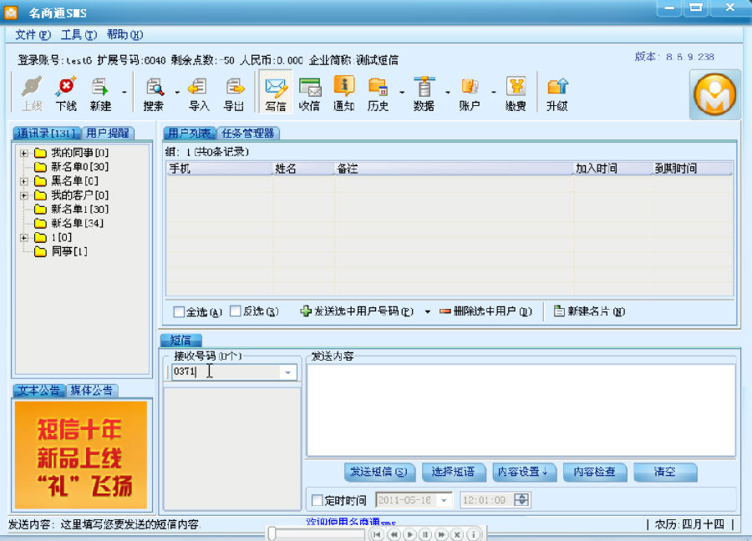Click the 数据 data toolbar icon
The width and height of the screenshot is (752, 541).
424,94
